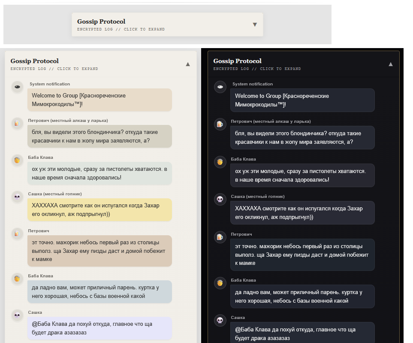The height and width of the screenshot is (343, 413).
Task: Click Баба Клава avatar by 'да ладно вам', dark panel
Action: point(220,282)
